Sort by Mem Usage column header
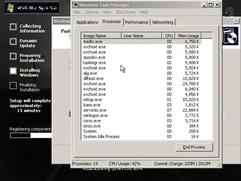Viewport: 241px width, 181px height. [188, 36]
